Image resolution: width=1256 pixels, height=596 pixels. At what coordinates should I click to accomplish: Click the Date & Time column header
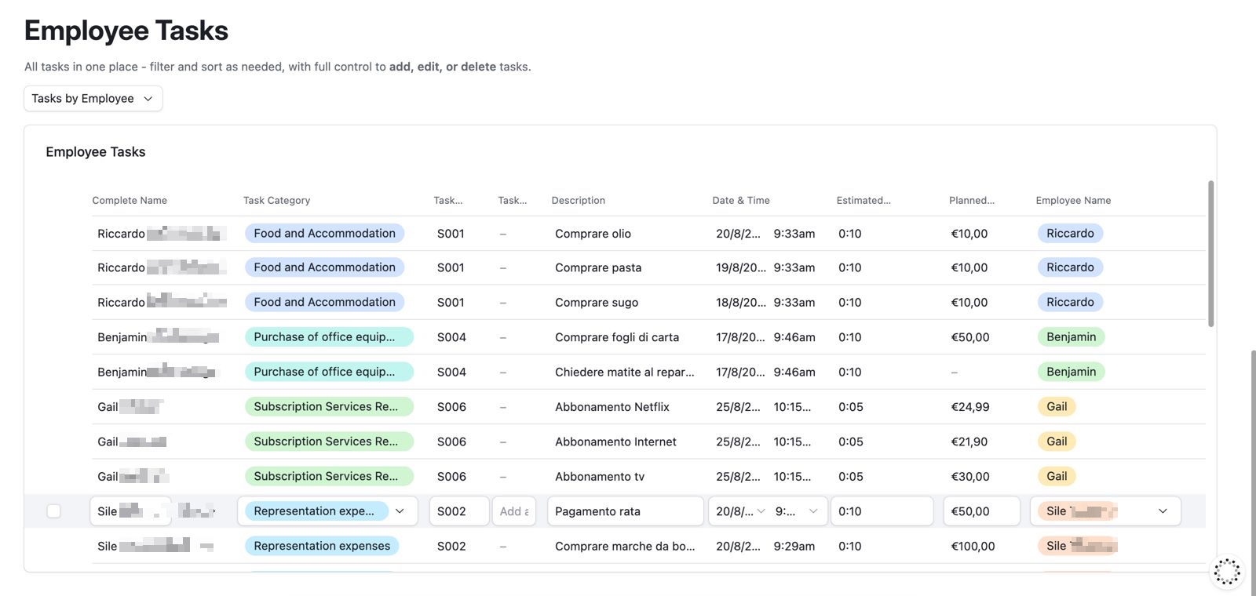(x=741, y=201)
